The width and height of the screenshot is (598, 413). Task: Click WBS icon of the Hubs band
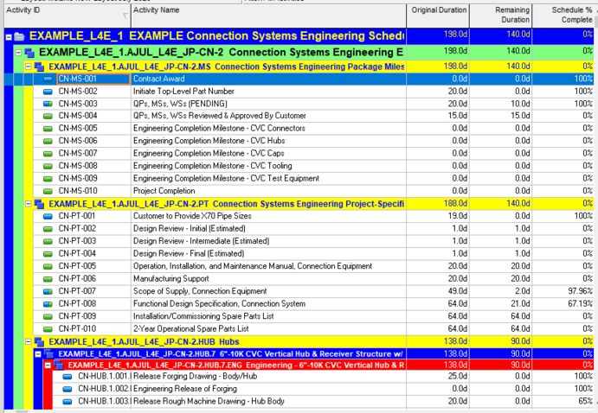click(39, 342)
